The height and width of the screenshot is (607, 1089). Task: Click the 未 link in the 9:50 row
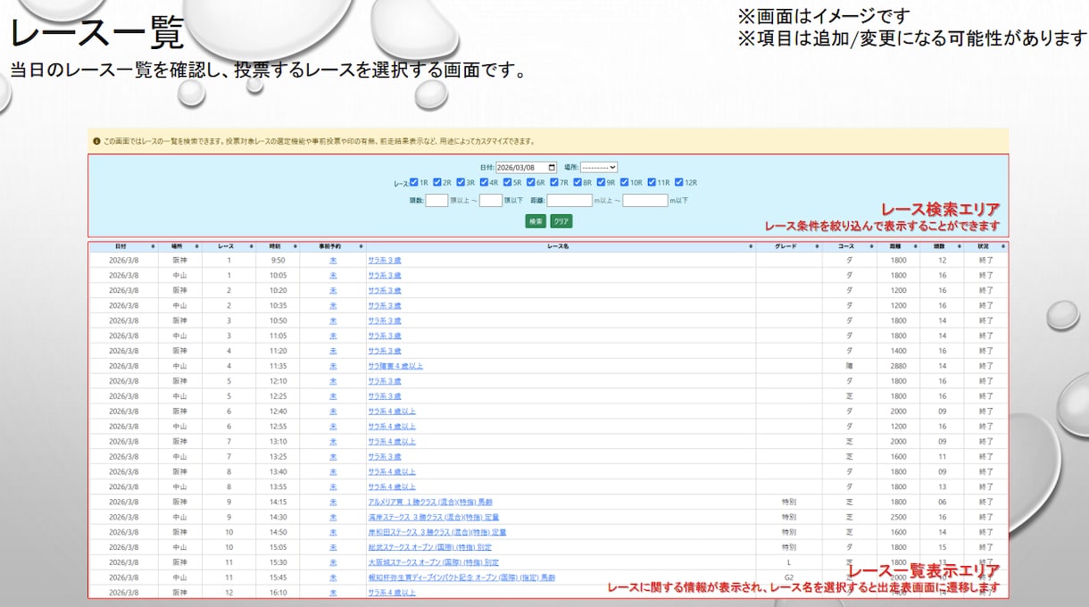coord(333,261)
